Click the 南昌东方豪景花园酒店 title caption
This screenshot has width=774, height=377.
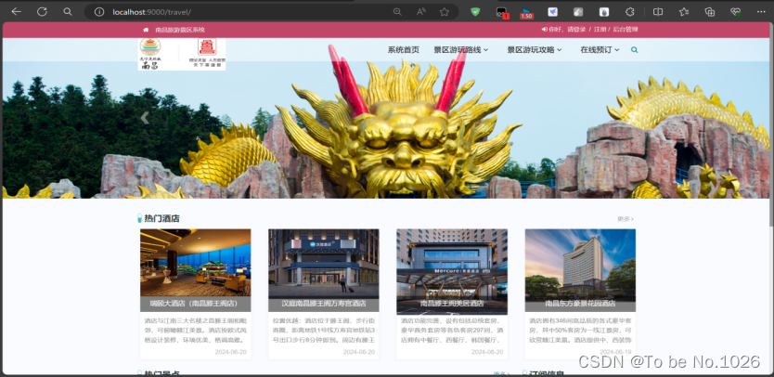point(581,304)
